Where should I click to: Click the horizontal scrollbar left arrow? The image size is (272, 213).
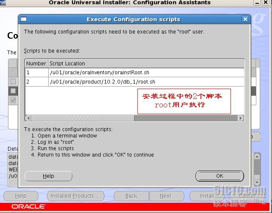(28, 118)
